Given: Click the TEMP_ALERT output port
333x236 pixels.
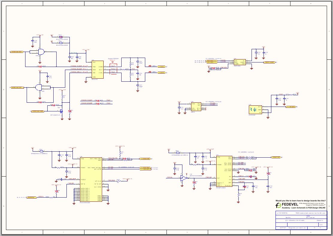Looking at the screenshot, I should 269,62.
